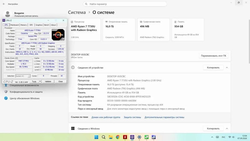Open the Windows Start menu

point(96,137)
